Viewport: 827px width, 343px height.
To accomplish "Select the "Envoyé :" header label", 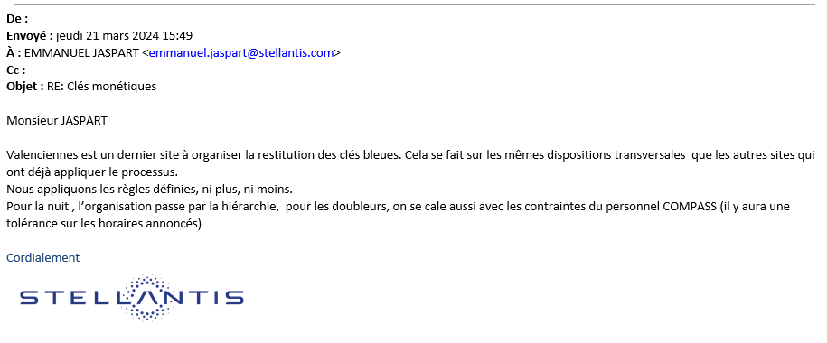I will pos(30,36).
